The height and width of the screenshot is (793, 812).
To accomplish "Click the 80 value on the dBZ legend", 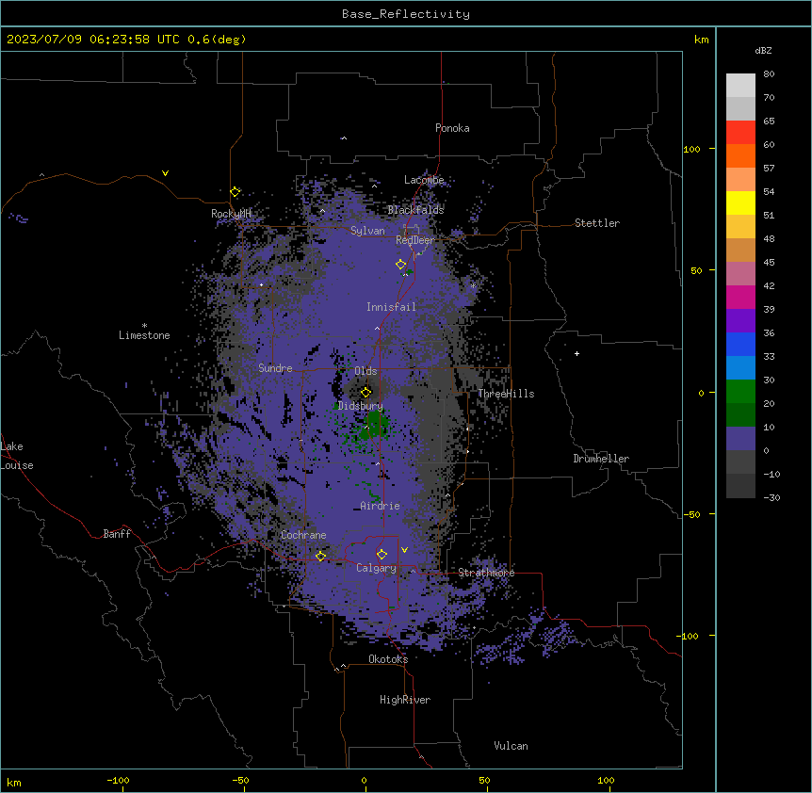I will tap(769, 74).
